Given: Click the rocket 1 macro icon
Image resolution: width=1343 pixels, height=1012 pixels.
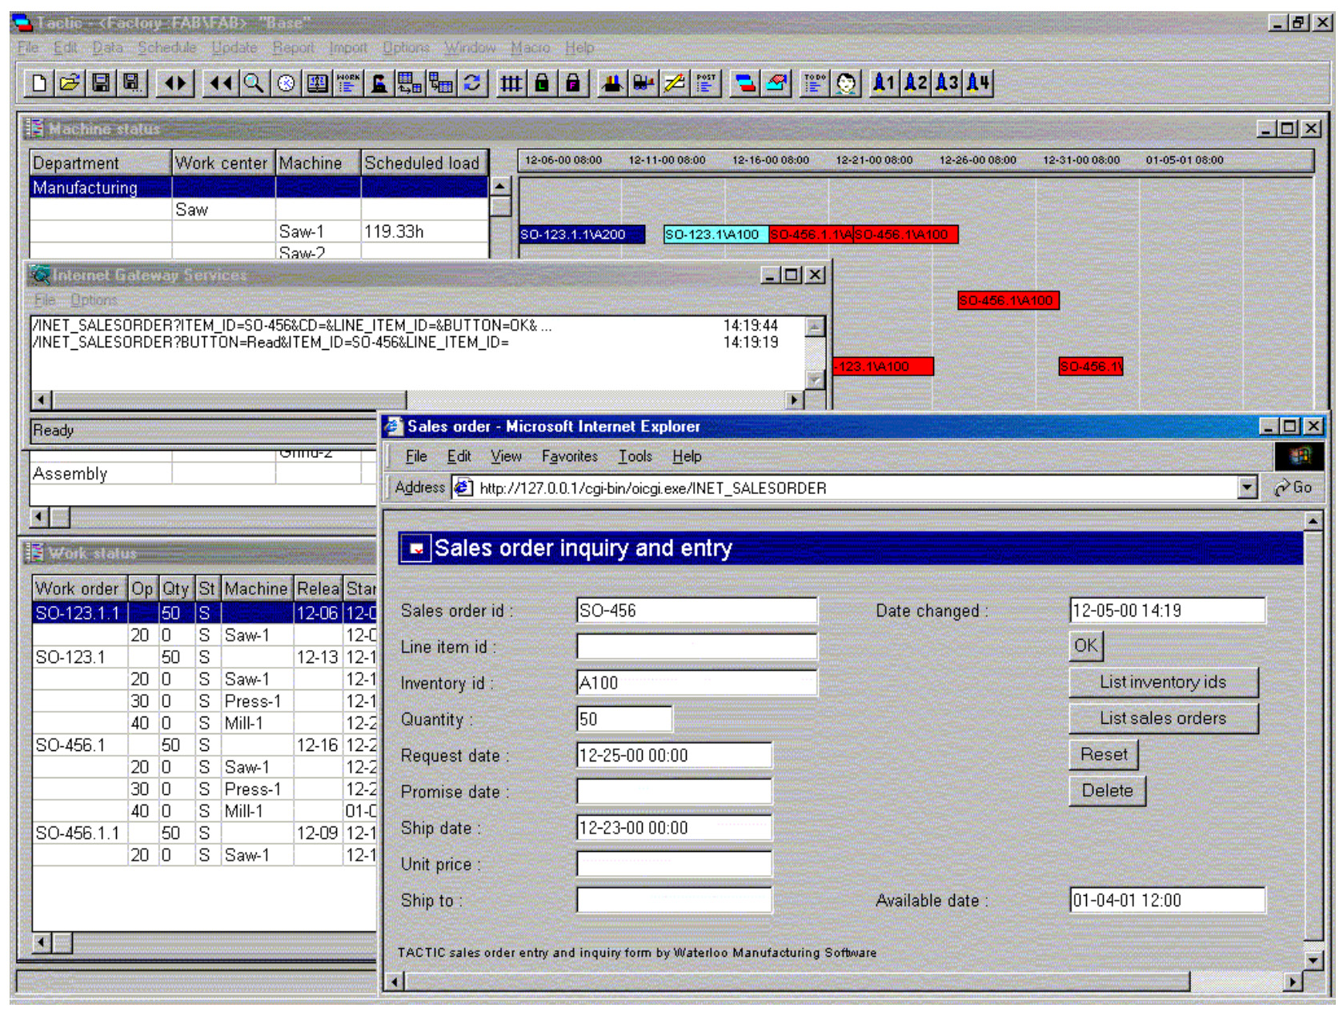Looking at the screenshot, I should click(884, 82).
